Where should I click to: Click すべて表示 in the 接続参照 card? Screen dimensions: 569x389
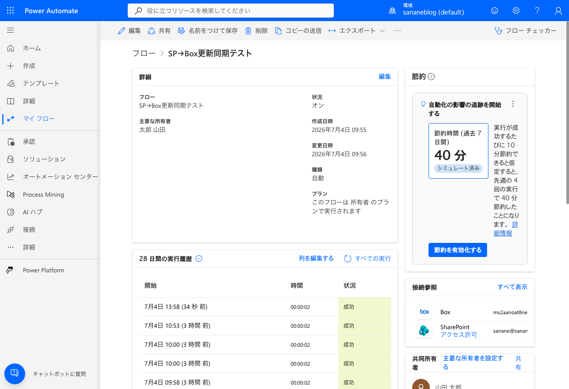pos(513,287)
